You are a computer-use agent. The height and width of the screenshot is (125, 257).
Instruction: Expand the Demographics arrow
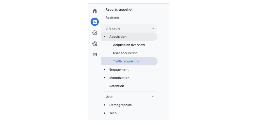point(105,105)
